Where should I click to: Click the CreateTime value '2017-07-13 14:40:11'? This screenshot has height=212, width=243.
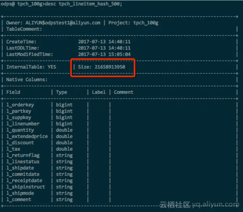[x=104, y=42]
